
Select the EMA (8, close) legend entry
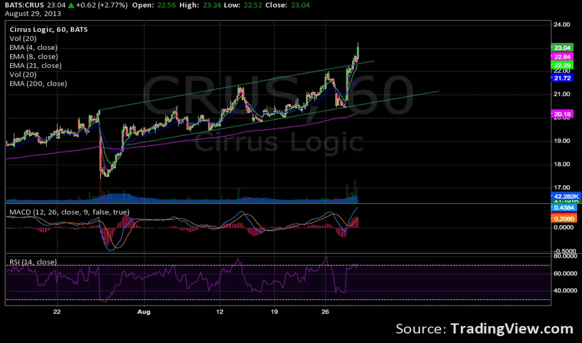click(x=34, y=56)
